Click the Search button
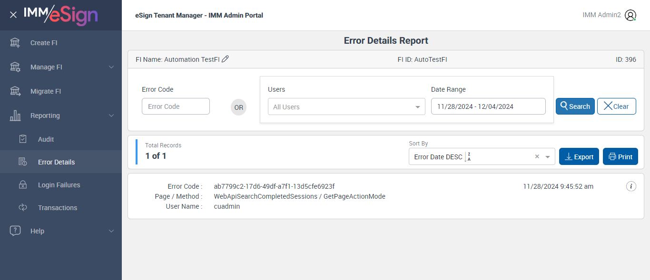 pyautogui.click(x=575, y=106)
